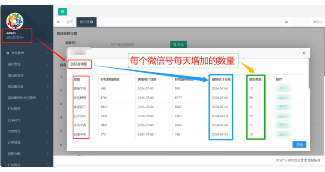Image resolution: width=325 pixels, height=172 pixels.
Task: Click the tabs scroll-right double arrow
Action: 286,22
